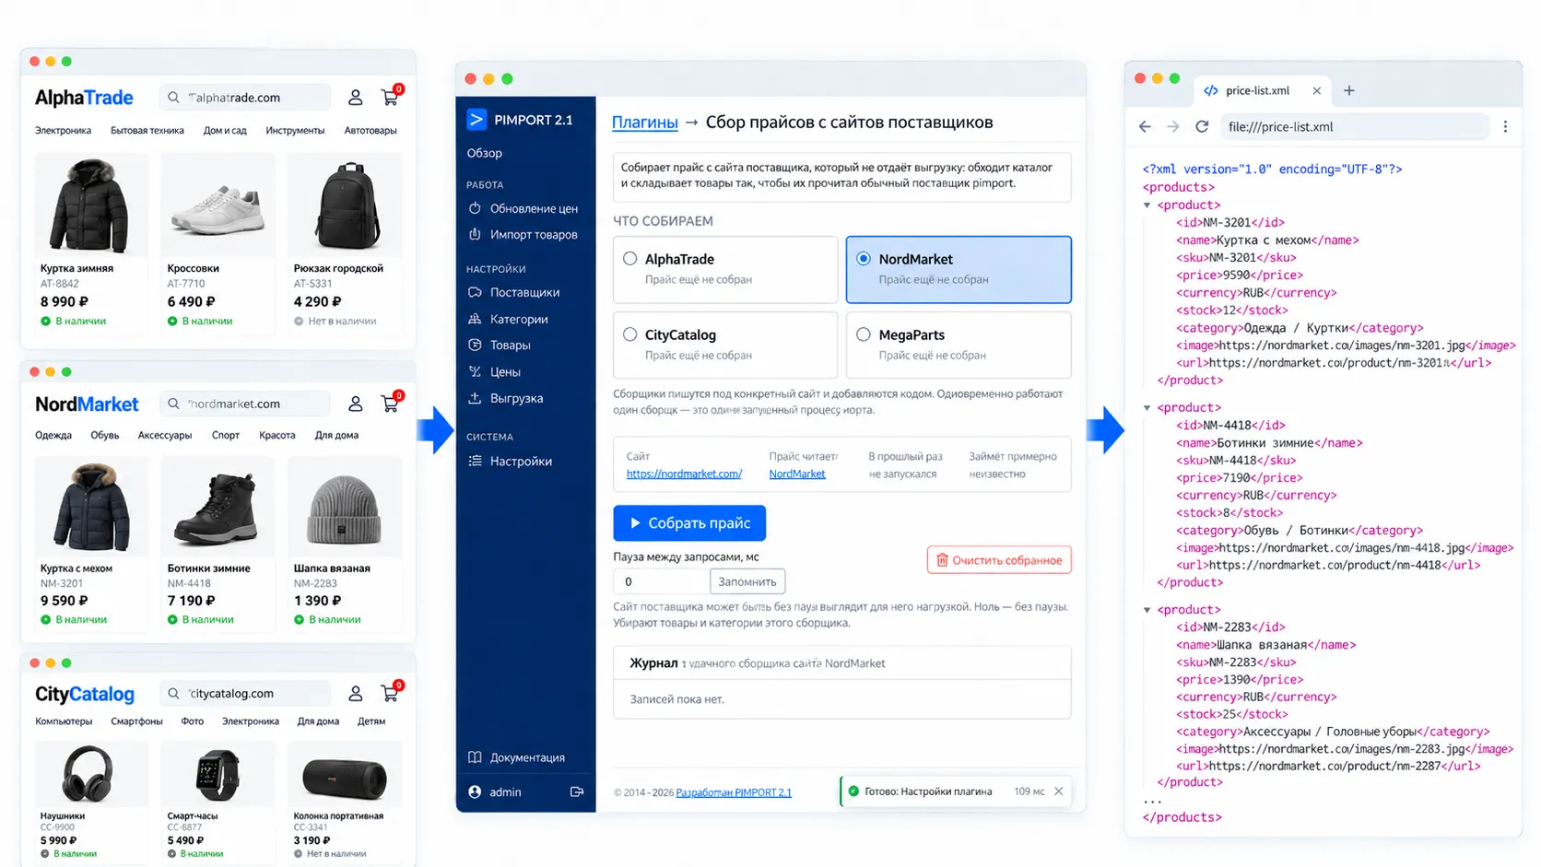The width and height of the screenshot is (1541, 867).
Task: Click the Импорт товаров sidebar icon
Action: coord(475,234)
